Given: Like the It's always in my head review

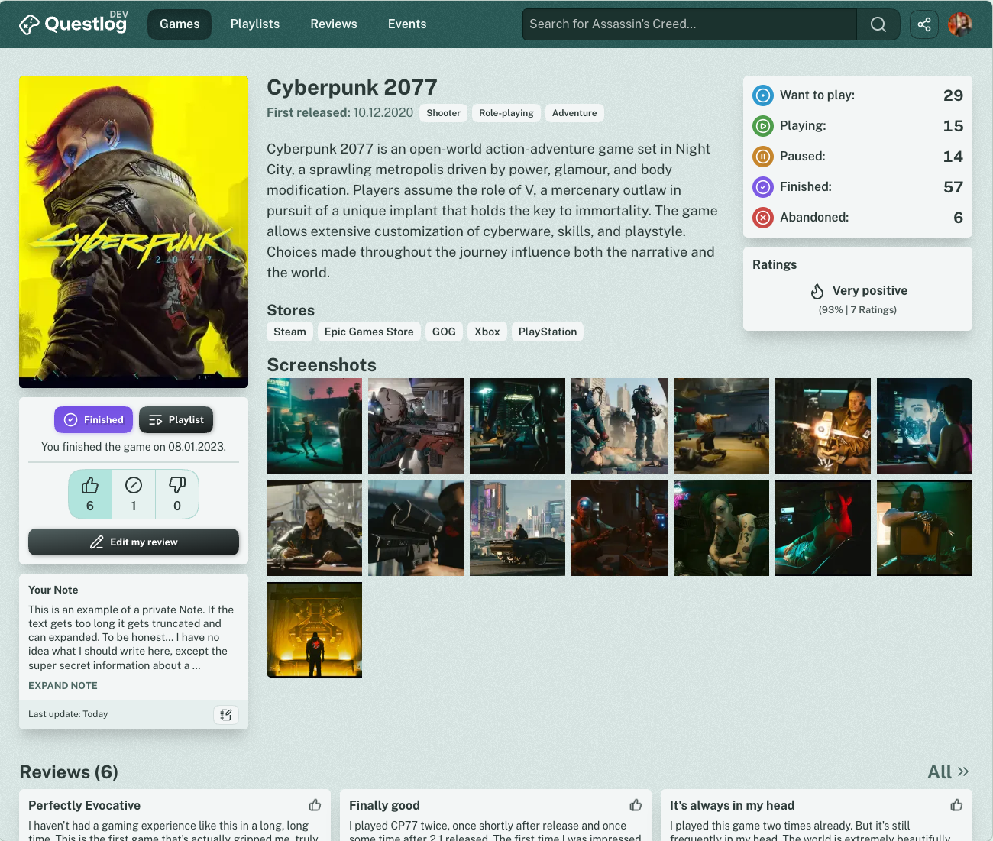Looking at the screenshot, I should (x=956, y=805).
